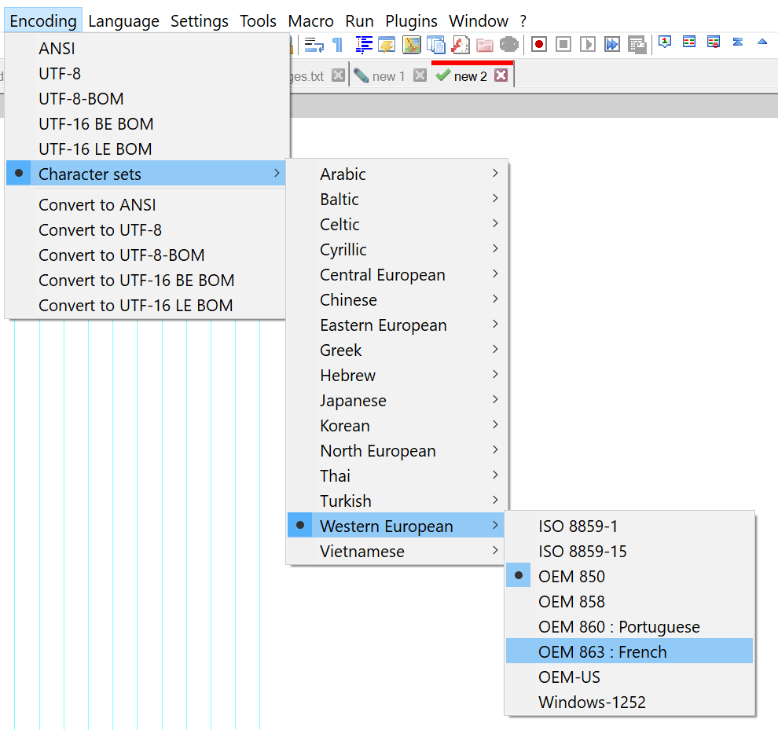Screen dimensions: 778x730
Task: Toggle Show Indent Guide icon
Action: [x=364, y=45]
